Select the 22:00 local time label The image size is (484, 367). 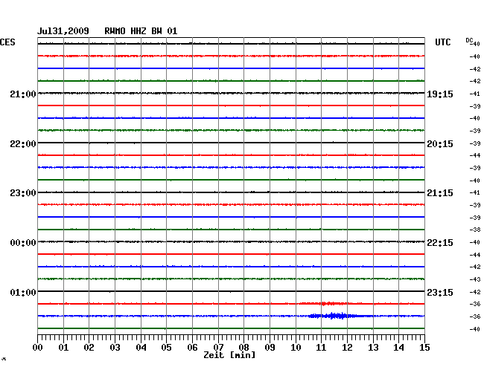pos(23,144)
